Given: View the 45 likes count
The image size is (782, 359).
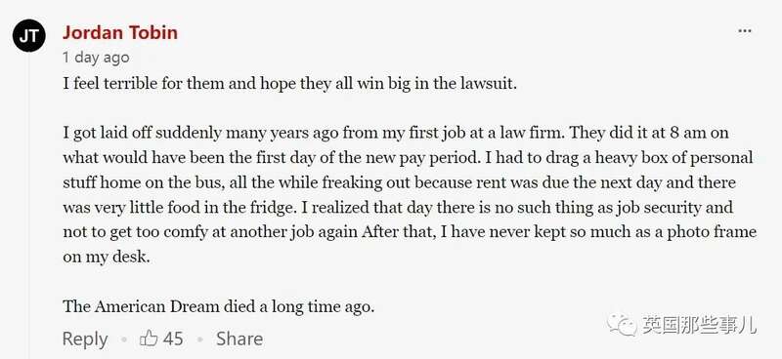Looking at the screenshot, I should tap(173, 339).
